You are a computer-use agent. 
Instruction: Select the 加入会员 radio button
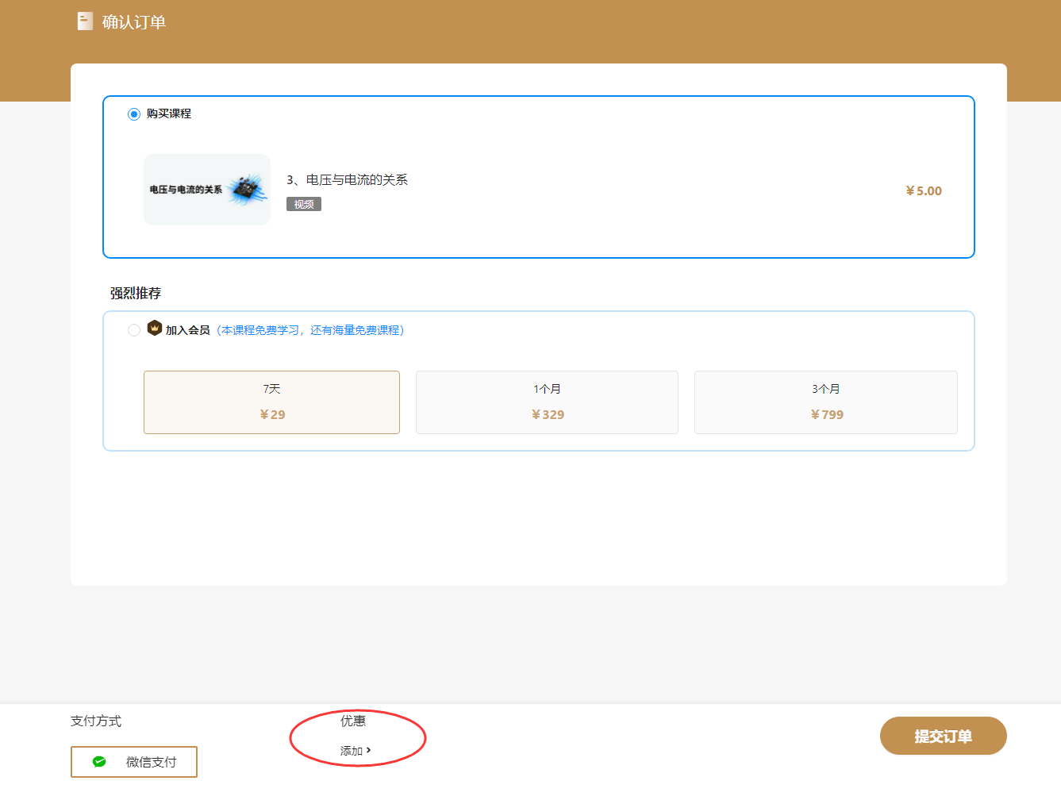(x=134, y=330)
